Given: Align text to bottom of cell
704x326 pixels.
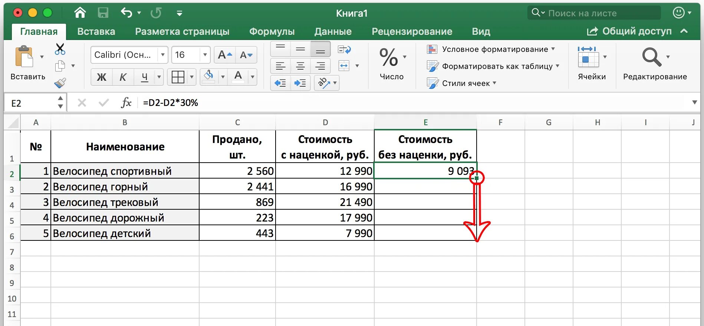Looking at the screenshot, I should [x=320, y=49].
